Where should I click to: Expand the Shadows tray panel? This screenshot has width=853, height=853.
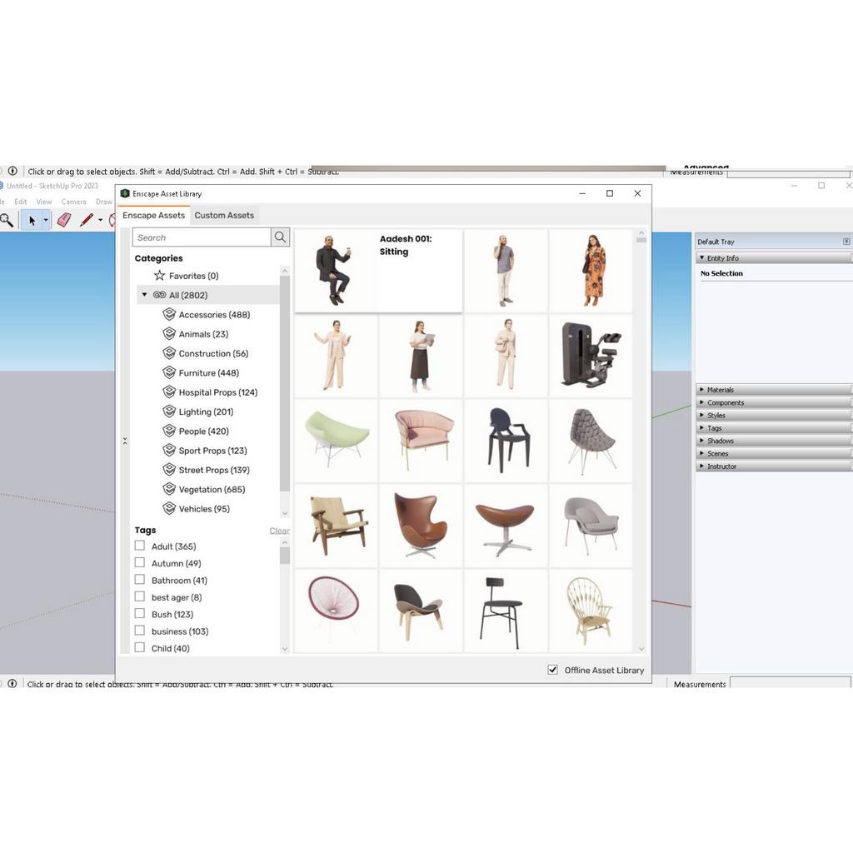point(720,441)
